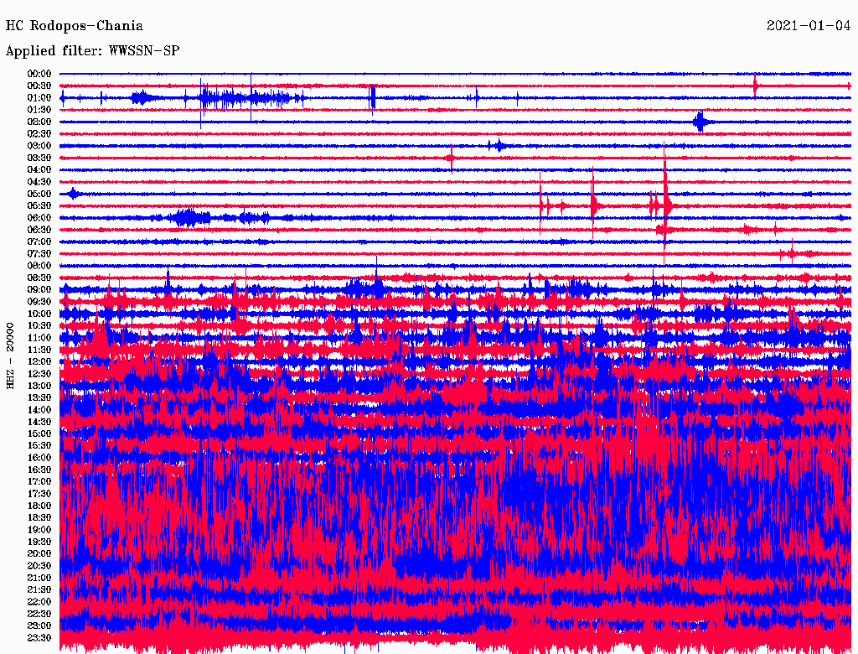Click the 07:30 time label
This screenshot has height=654, width=858.
(x=39, y=254)
